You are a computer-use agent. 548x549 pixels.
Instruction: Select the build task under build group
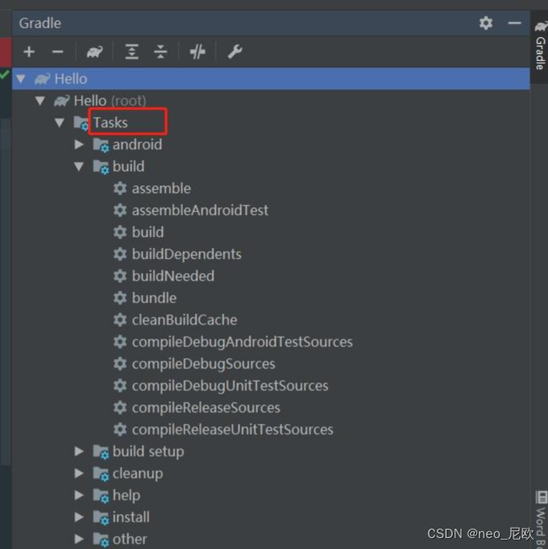pyautogui.click(x=148, y=232)
